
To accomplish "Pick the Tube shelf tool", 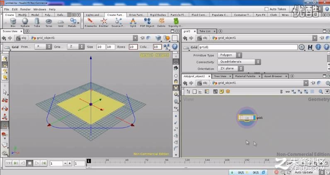I will click(37, 22).
